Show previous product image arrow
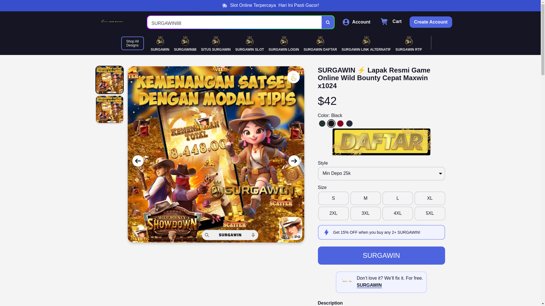 138,161
